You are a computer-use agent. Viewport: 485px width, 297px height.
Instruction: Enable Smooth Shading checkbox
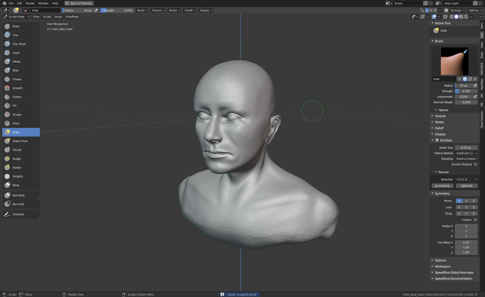pos(475,164)
